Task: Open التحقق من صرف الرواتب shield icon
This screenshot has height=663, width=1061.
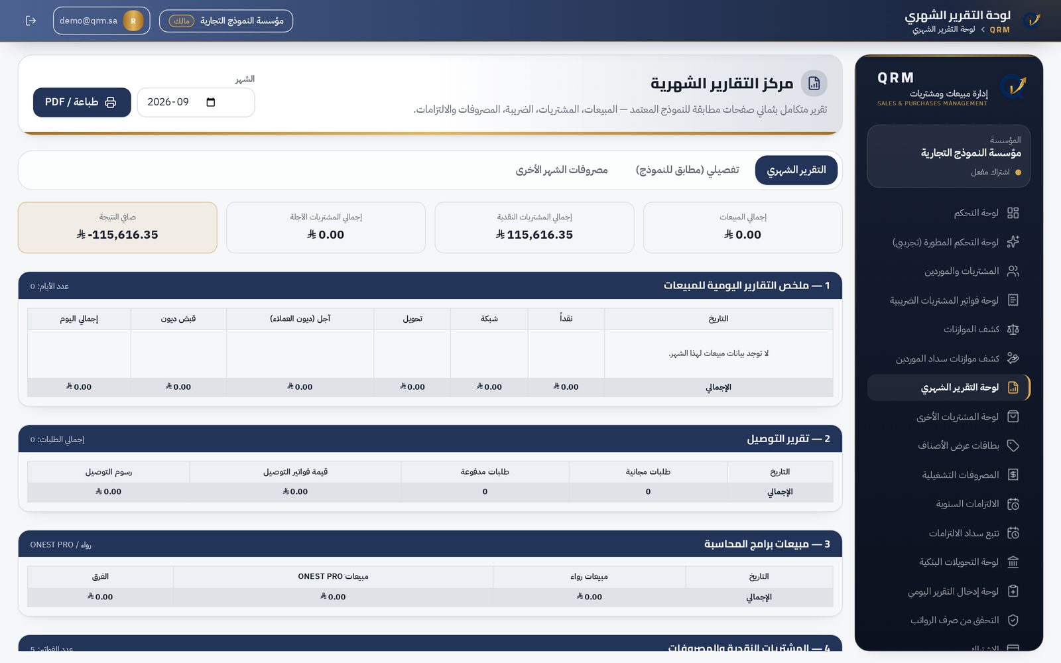Action: coord(1013,620)
